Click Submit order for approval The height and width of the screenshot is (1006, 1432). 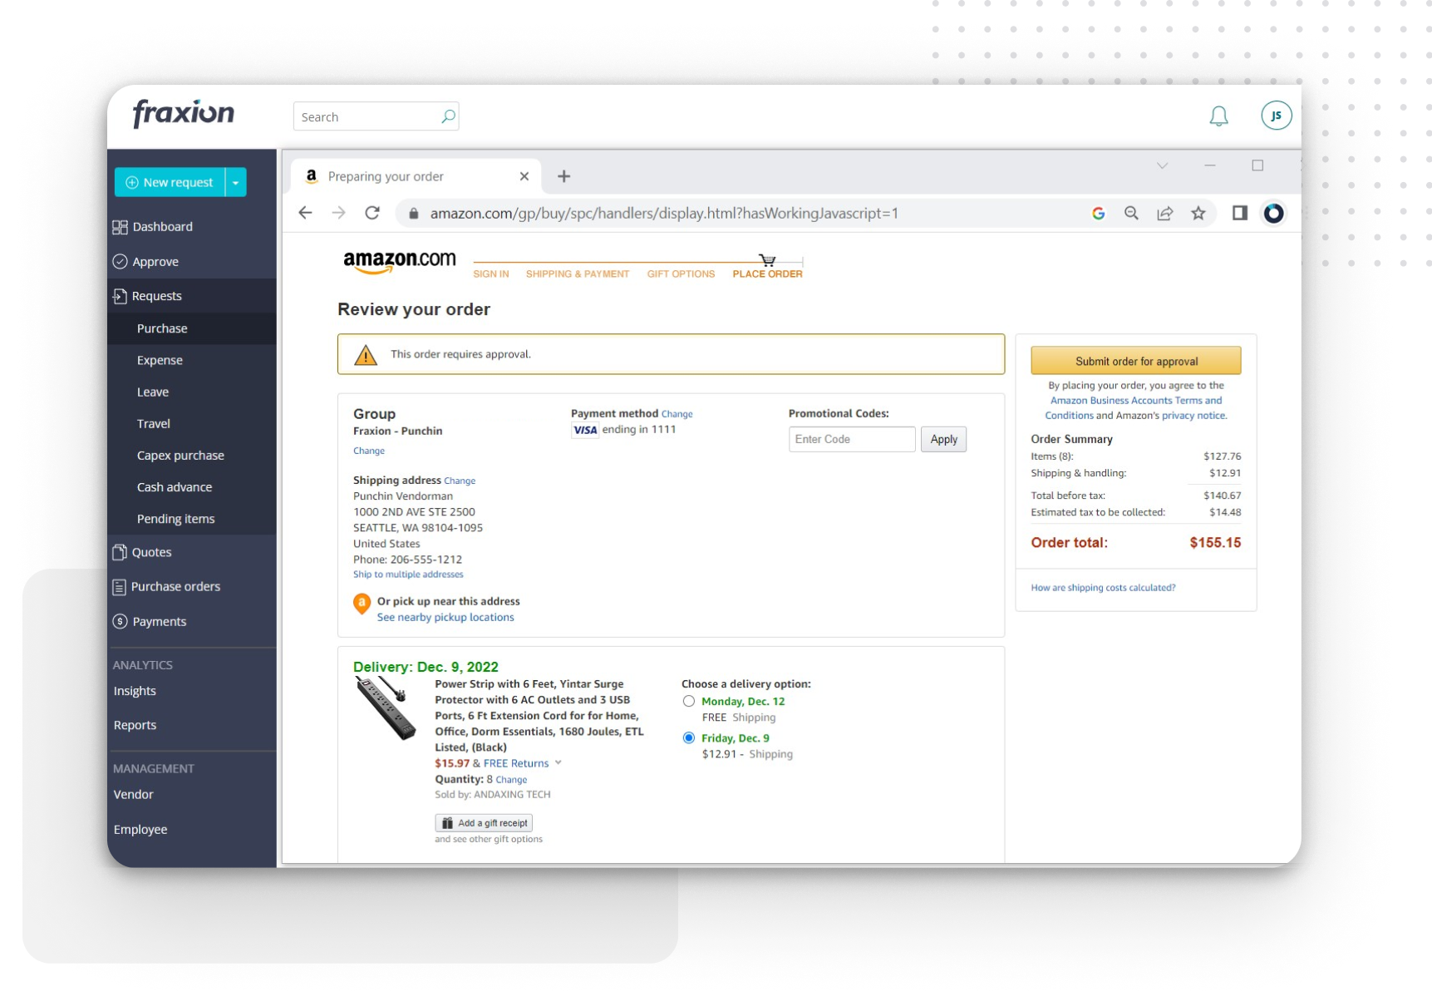(x=1135, y=361)
